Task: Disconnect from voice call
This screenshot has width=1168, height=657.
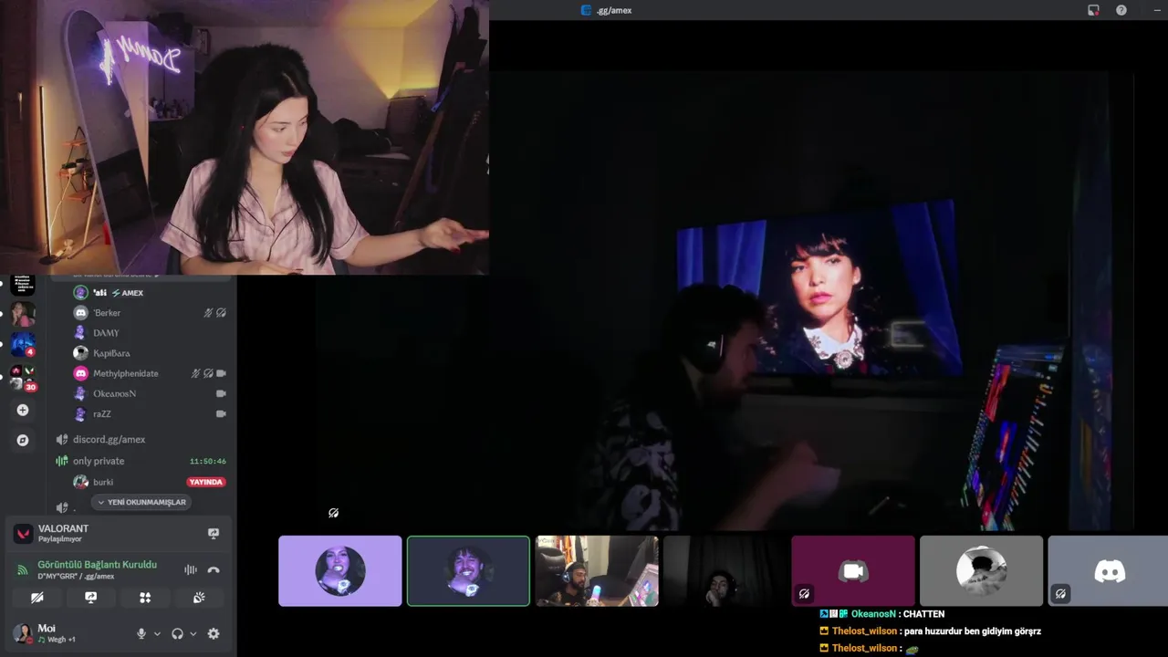Action: [214, 569]
